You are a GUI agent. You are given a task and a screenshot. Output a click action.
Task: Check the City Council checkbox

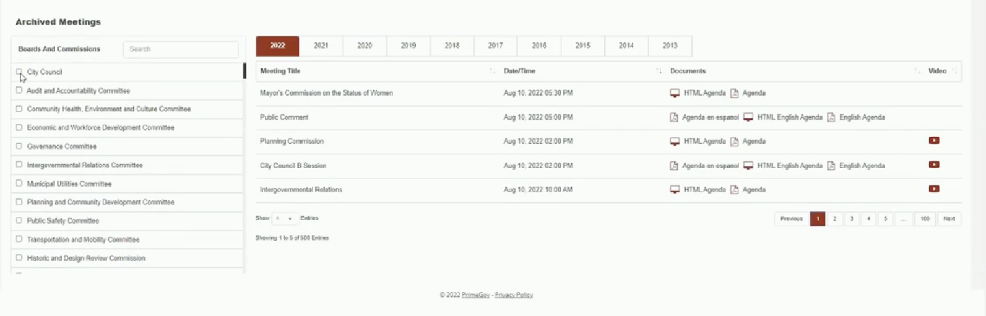[x=20, y=72]
